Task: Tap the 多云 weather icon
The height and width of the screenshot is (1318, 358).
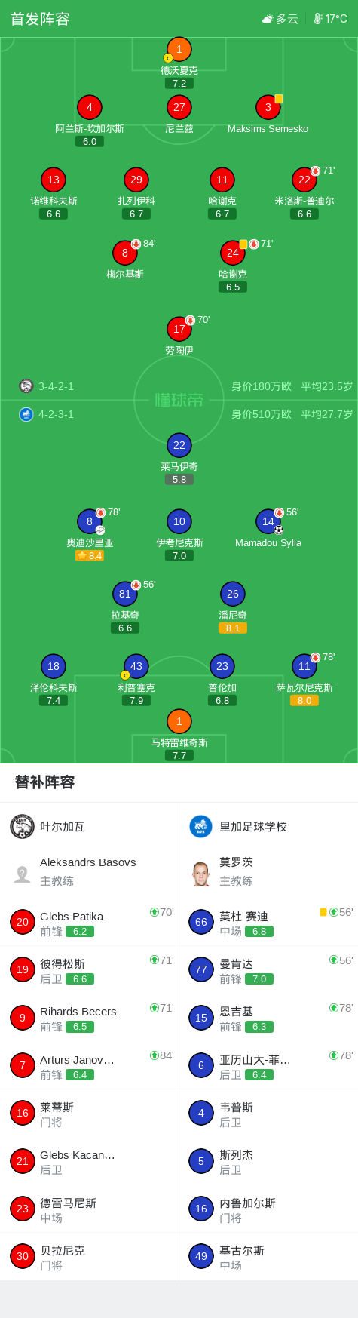Action: pyautogui.click(x=268, y=19)
